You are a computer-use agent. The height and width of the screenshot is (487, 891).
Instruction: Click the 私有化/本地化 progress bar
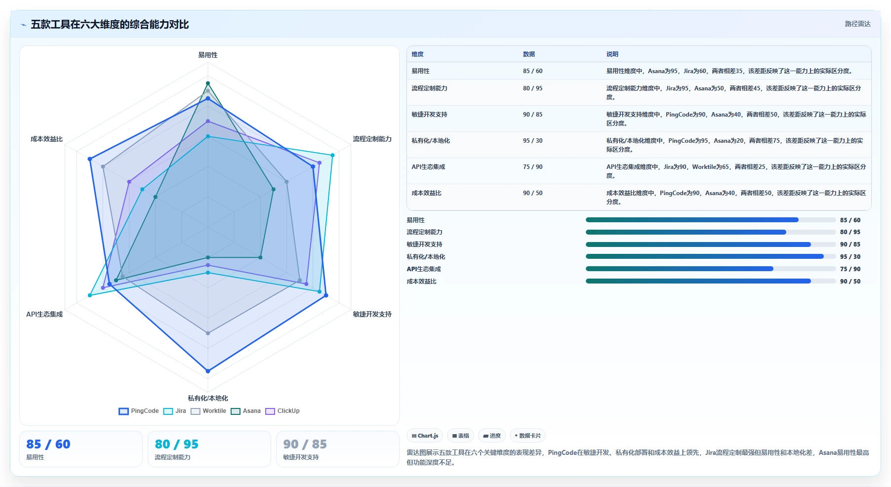tap(711, 256)
